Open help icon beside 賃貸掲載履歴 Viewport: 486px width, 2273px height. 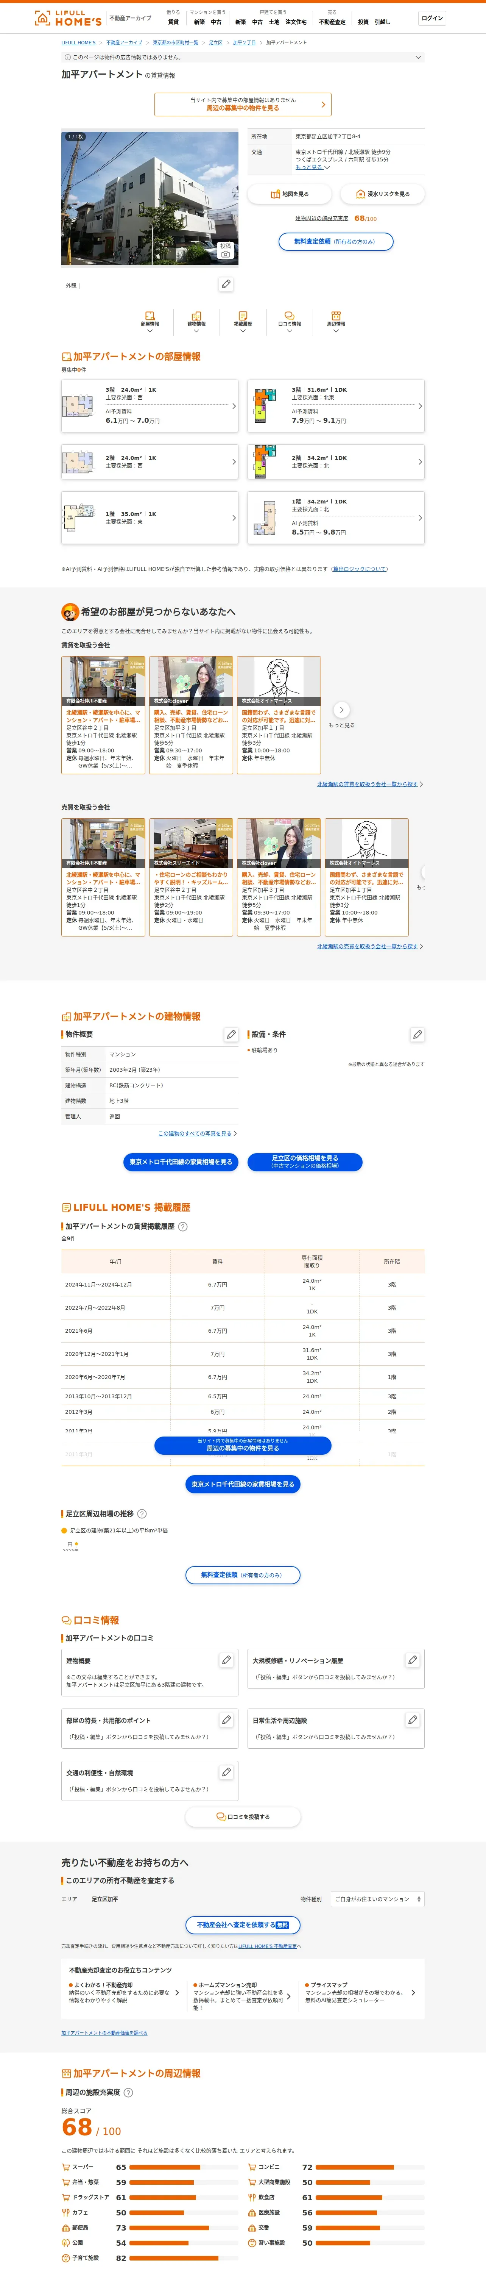pyautogui.click(x=182, y=1227)
